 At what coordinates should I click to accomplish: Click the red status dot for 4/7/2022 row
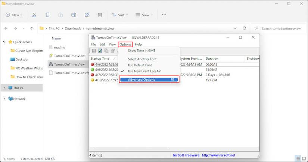pos(92,75)
